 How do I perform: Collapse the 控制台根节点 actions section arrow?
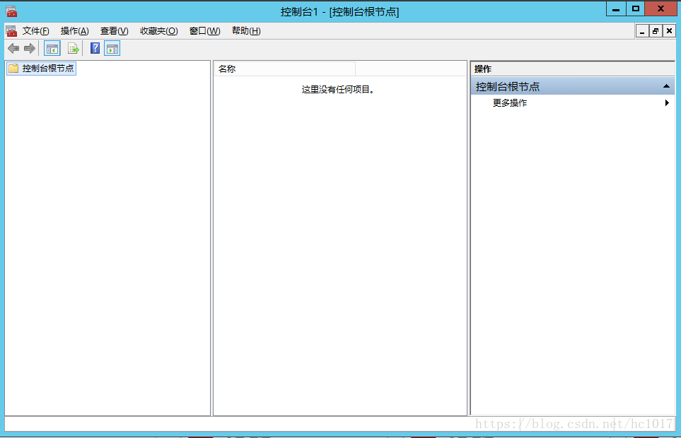[x=666, y=86]
